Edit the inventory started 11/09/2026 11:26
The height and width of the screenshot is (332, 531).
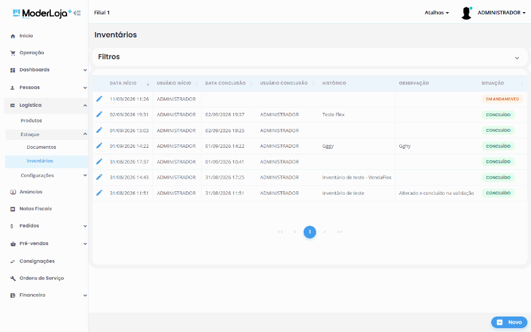(99, 98)
